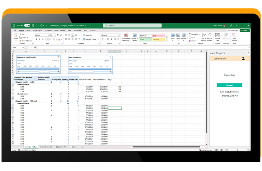Open the font size dropdown
Viewport: 262px width, 171px height.
point(55,35)
